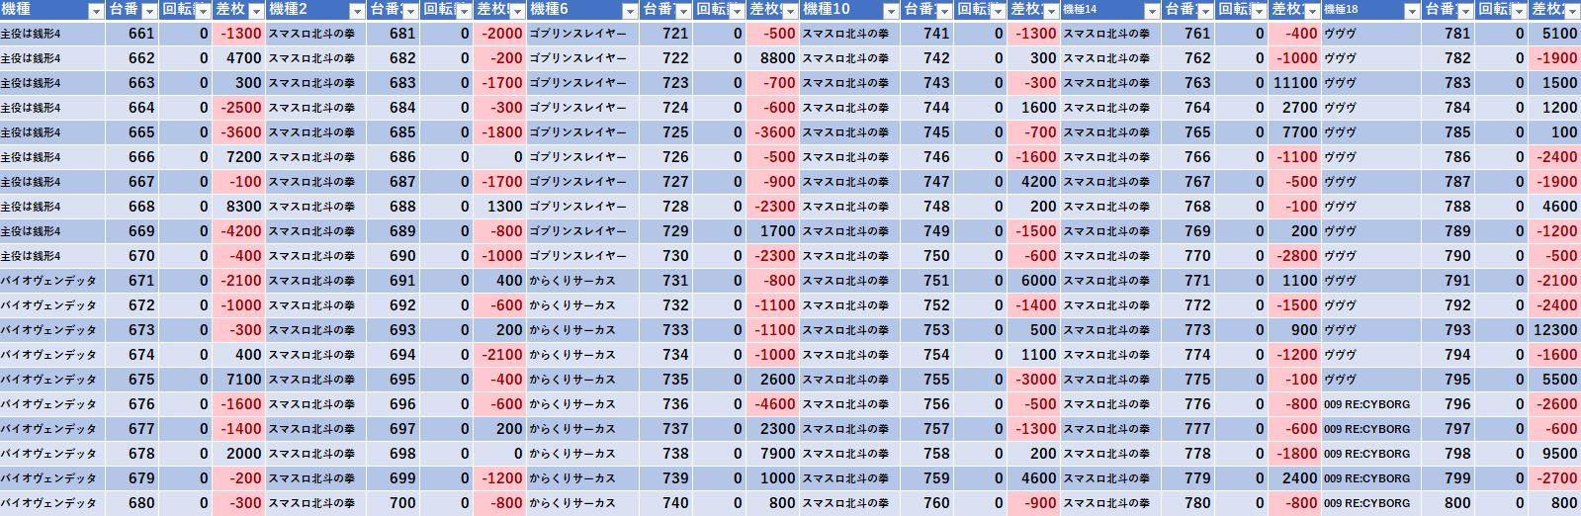Select the -4600 value cell
The image size is (1581, 516).
[x=773, y=404]
